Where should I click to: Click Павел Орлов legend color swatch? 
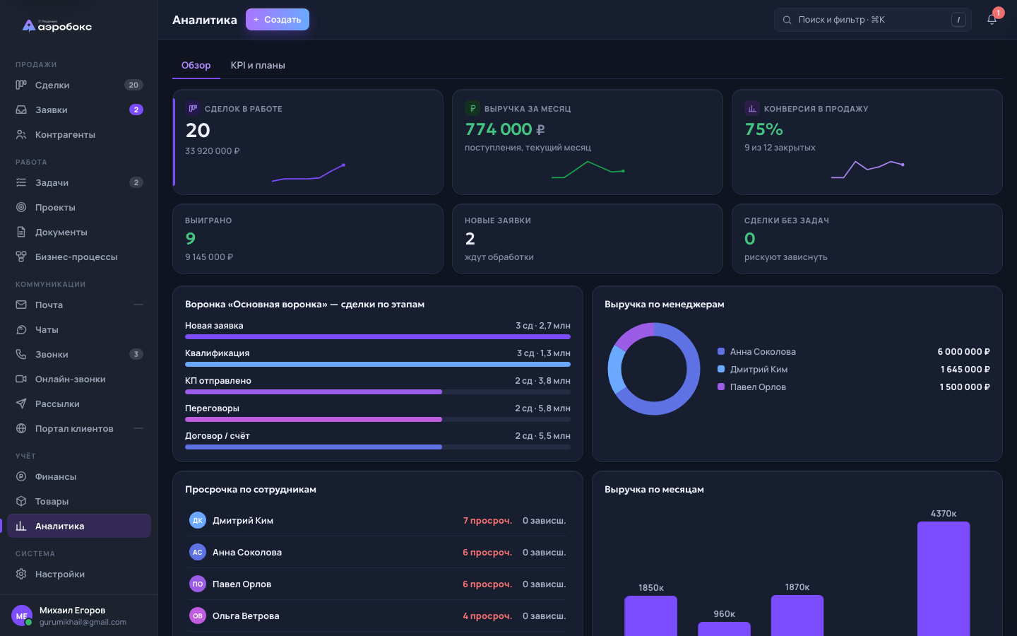pos(721,387)
